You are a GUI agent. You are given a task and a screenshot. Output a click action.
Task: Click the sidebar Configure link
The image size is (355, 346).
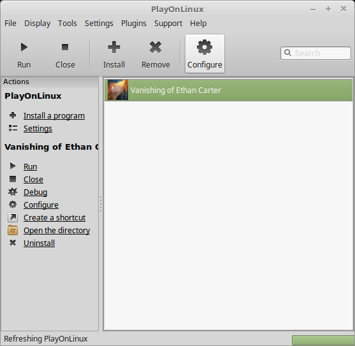pyautogui.click(x=41, y=205)
